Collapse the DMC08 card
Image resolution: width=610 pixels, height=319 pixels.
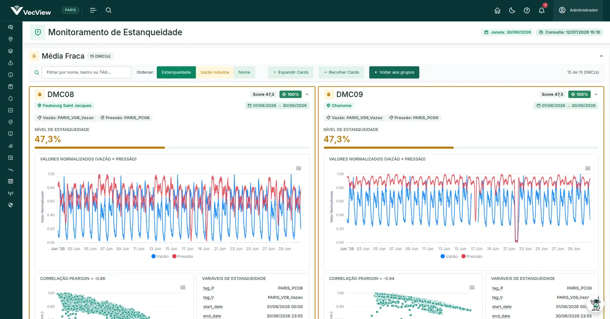307,94
